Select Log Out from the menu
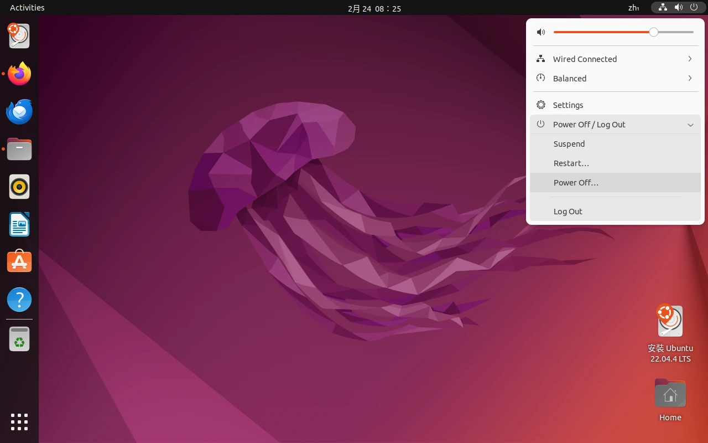 pyautogui.click(x=568, y=212)
